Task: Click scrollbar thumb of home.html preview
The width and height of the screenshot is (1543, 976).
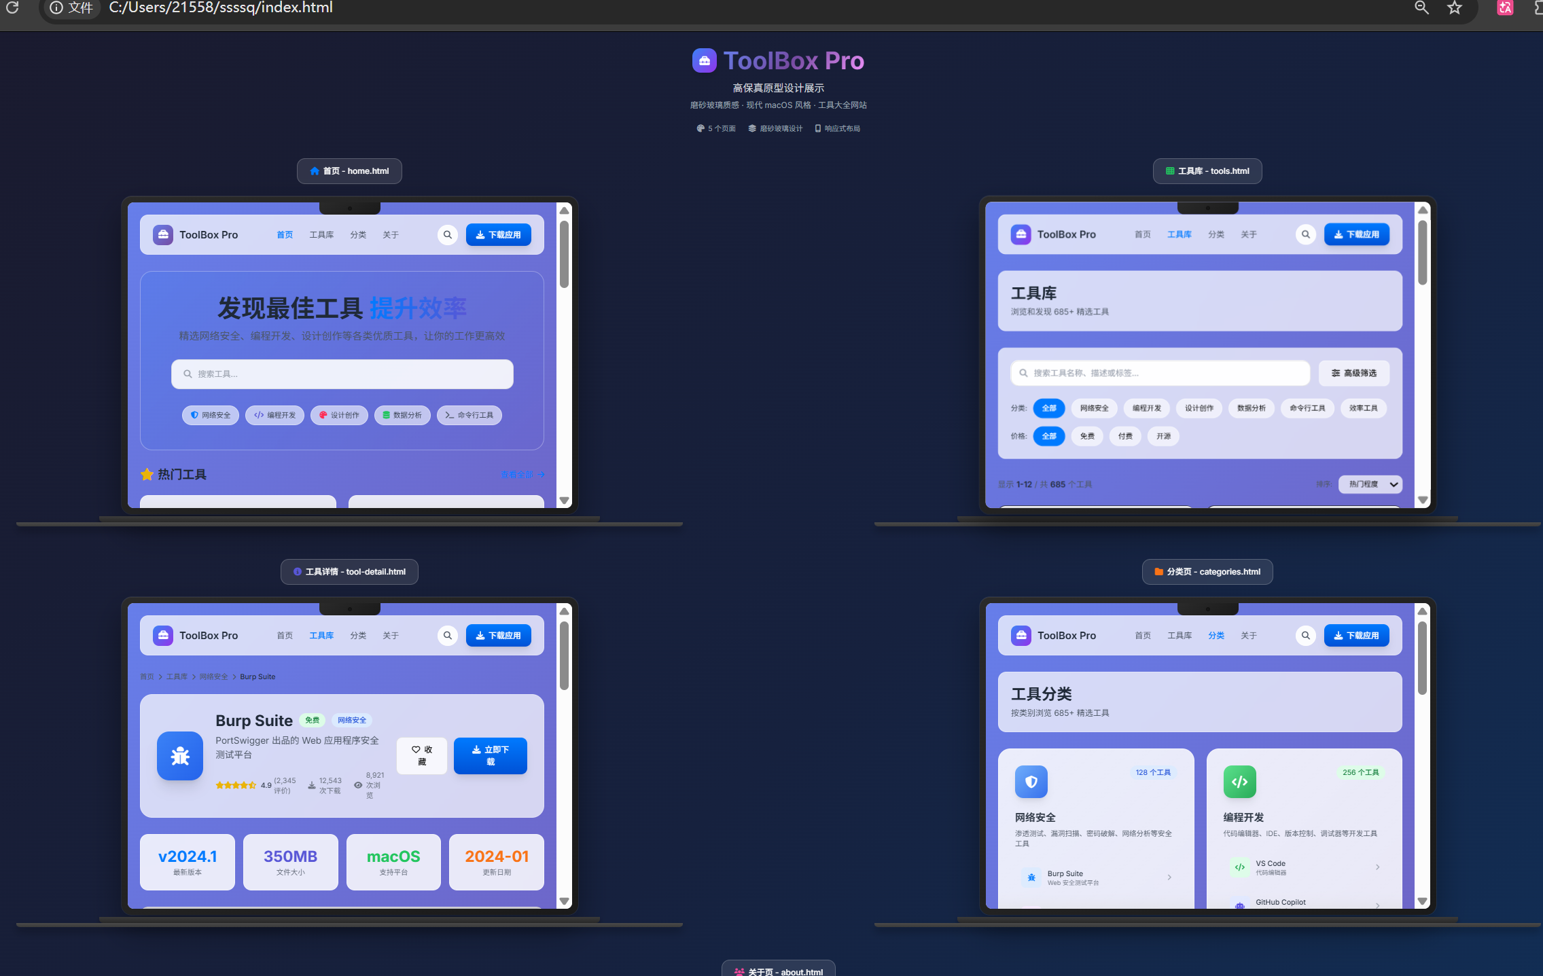Action: [564, 254]
